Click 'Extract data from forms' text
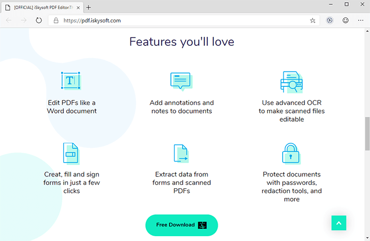Screen dimensions: 370x241 pyautogui.click(x=182, y=182)
